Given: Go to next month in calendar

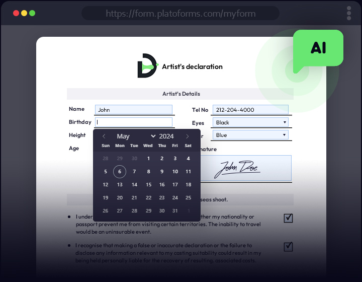Looking at the screenshot, I should 188,136.
